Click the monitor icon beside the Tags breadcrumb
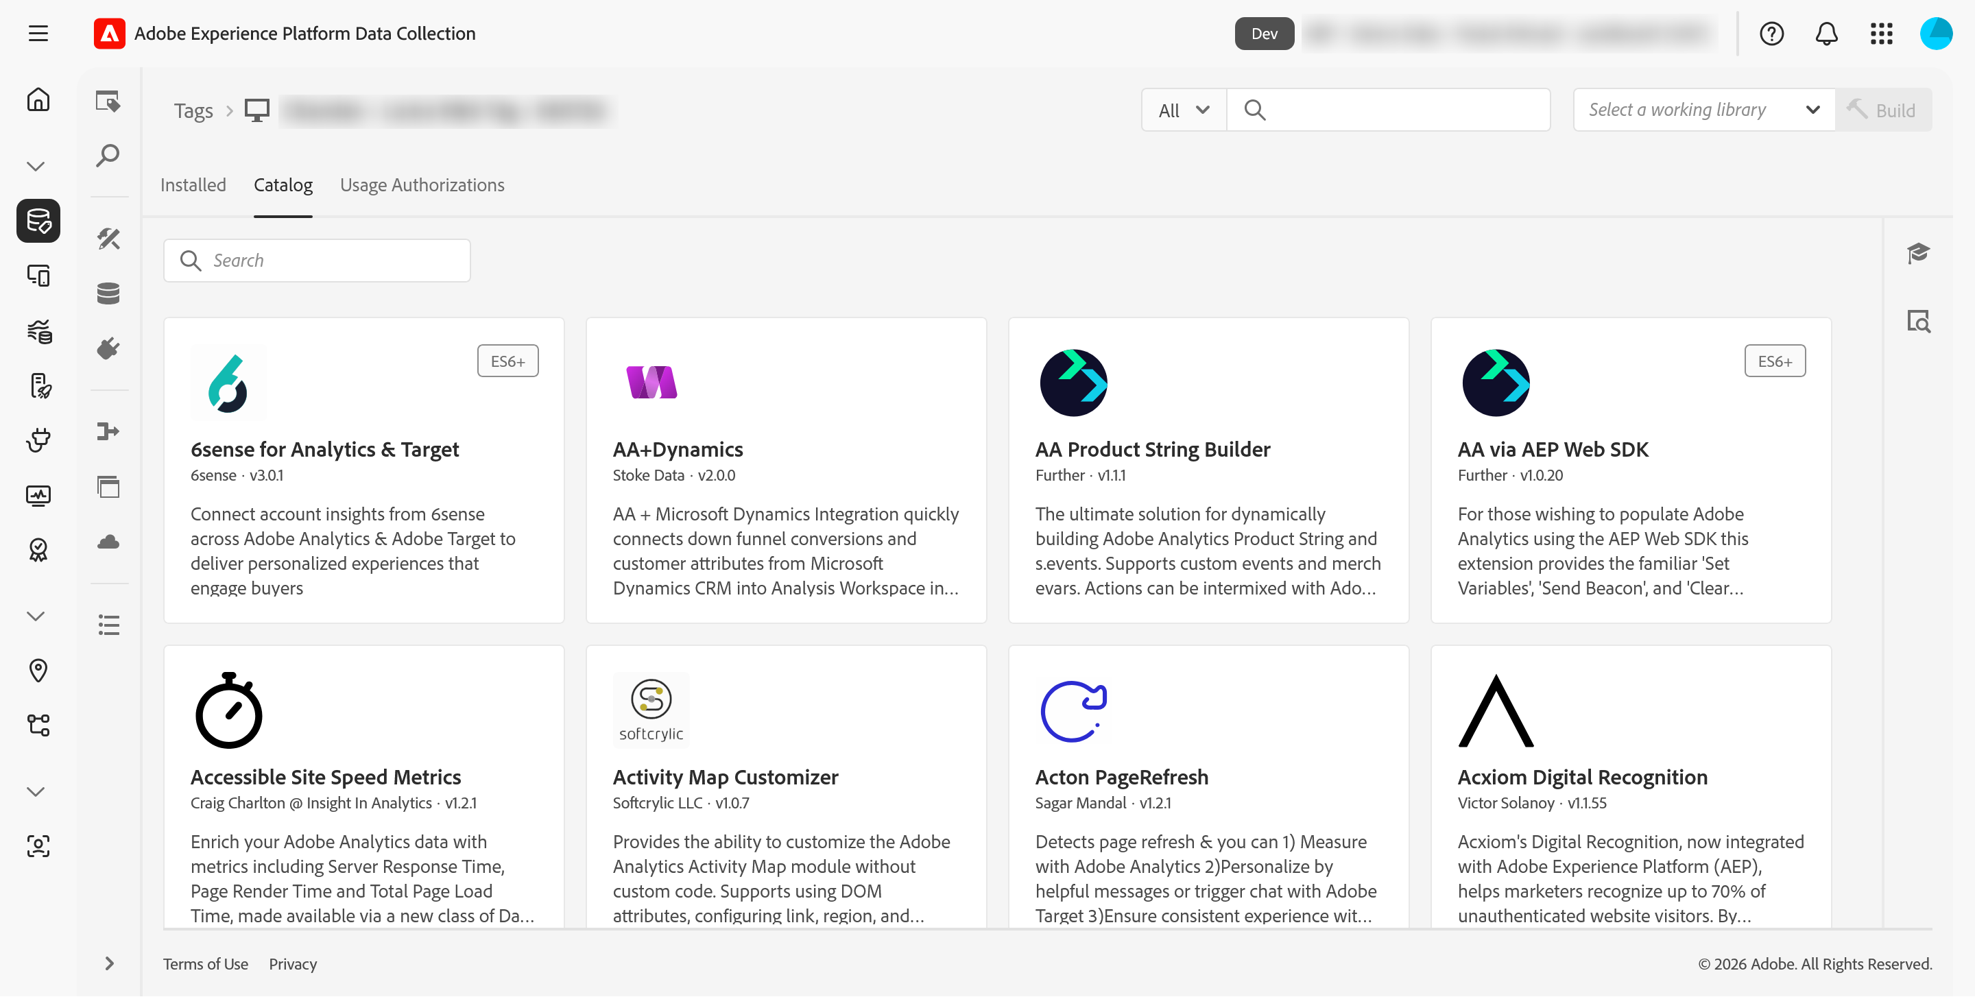The height and width of the screenshot is (997, 1975). tap(257, 110)
